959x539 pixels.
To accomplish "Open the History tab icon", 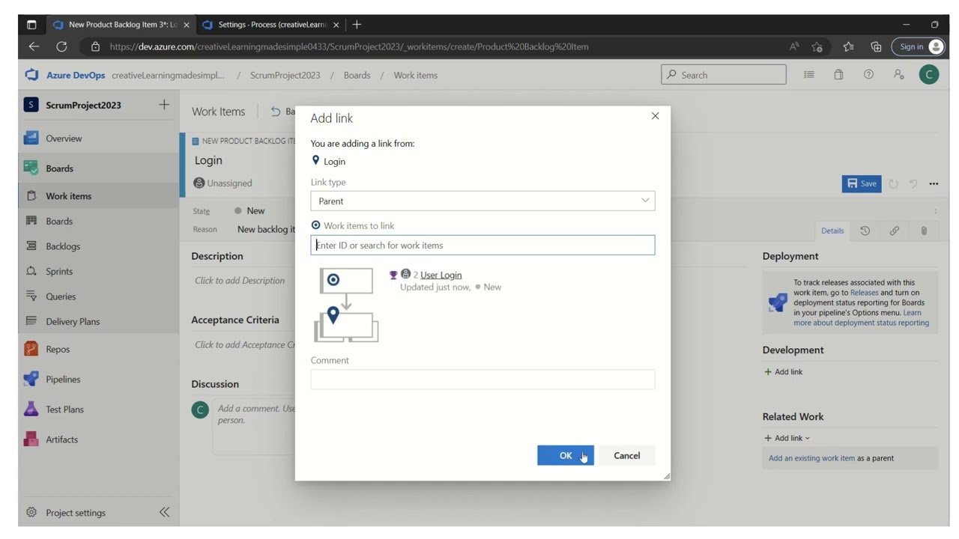I will coord(865,231).
